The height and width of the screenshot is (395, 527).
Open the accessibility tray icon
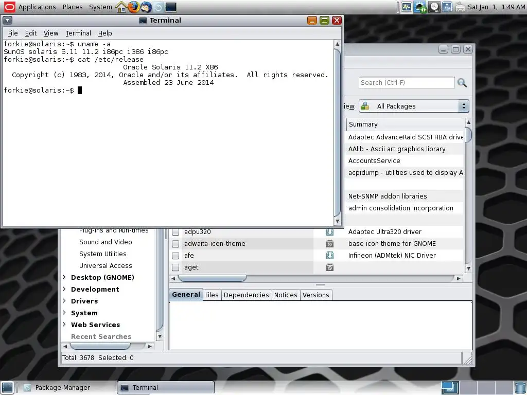[447, 7]
